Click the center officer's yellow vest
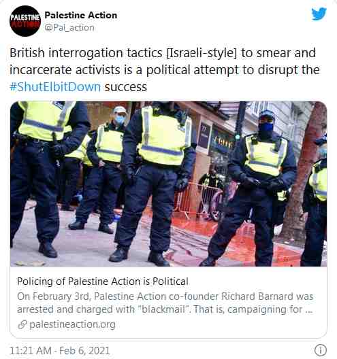Image resolution: width=337 pixels, height=359 pixels. (x=164, y=137)
